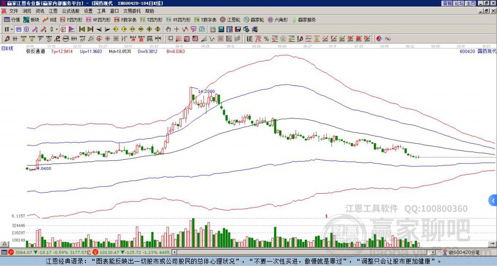Select the Gann fan lines tool
Screen dimensions: 497x266
[x=179, y=39]
